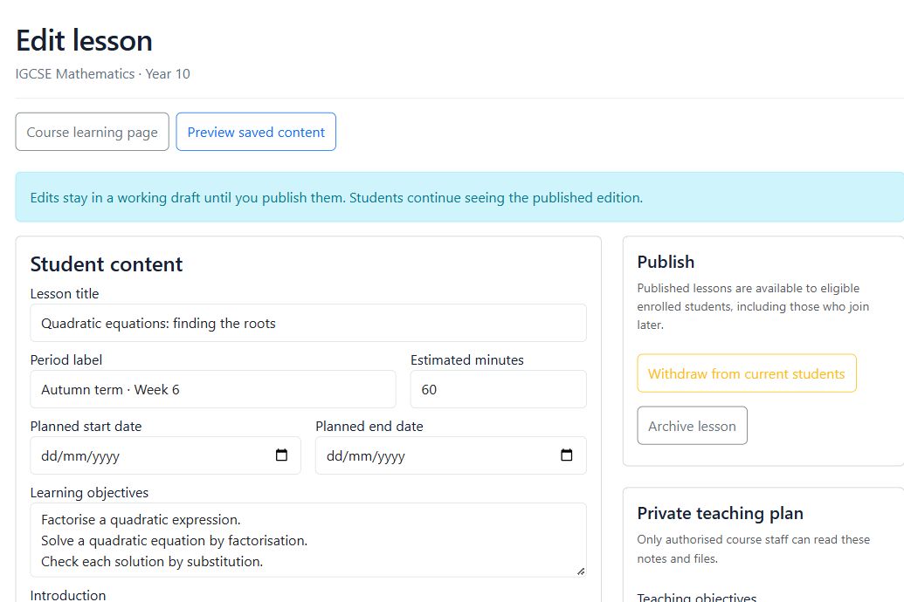Click the Period label input field
Image resolution: width=904 pixels, height=602 pixels.
click(x=213, y=389)
